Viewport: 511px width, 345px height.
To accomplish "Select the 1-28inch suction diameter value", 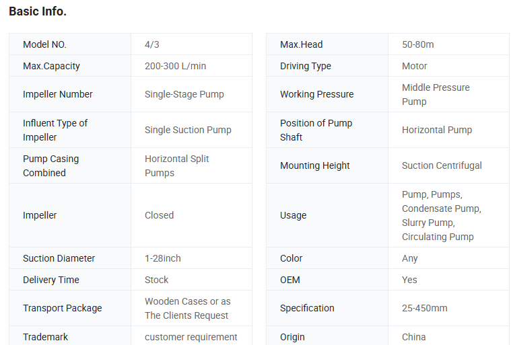I will pos(163,258).
